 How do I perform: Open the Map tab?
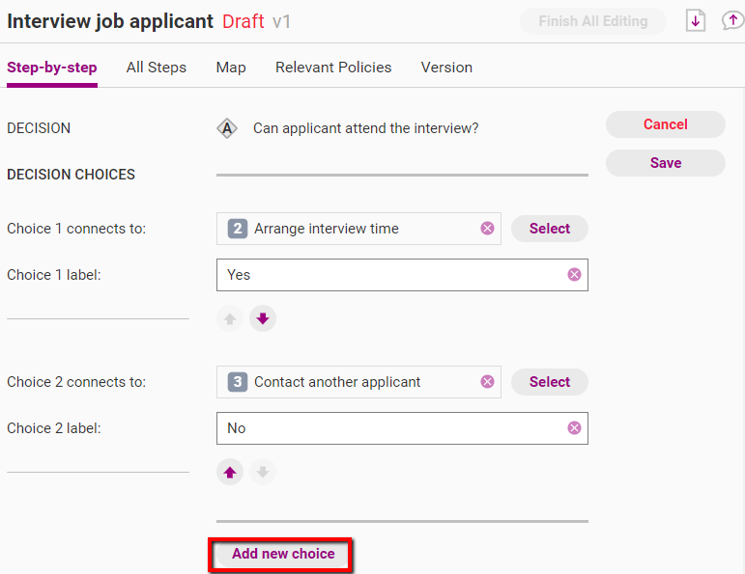pyautogui.click(x=231, y=68)
